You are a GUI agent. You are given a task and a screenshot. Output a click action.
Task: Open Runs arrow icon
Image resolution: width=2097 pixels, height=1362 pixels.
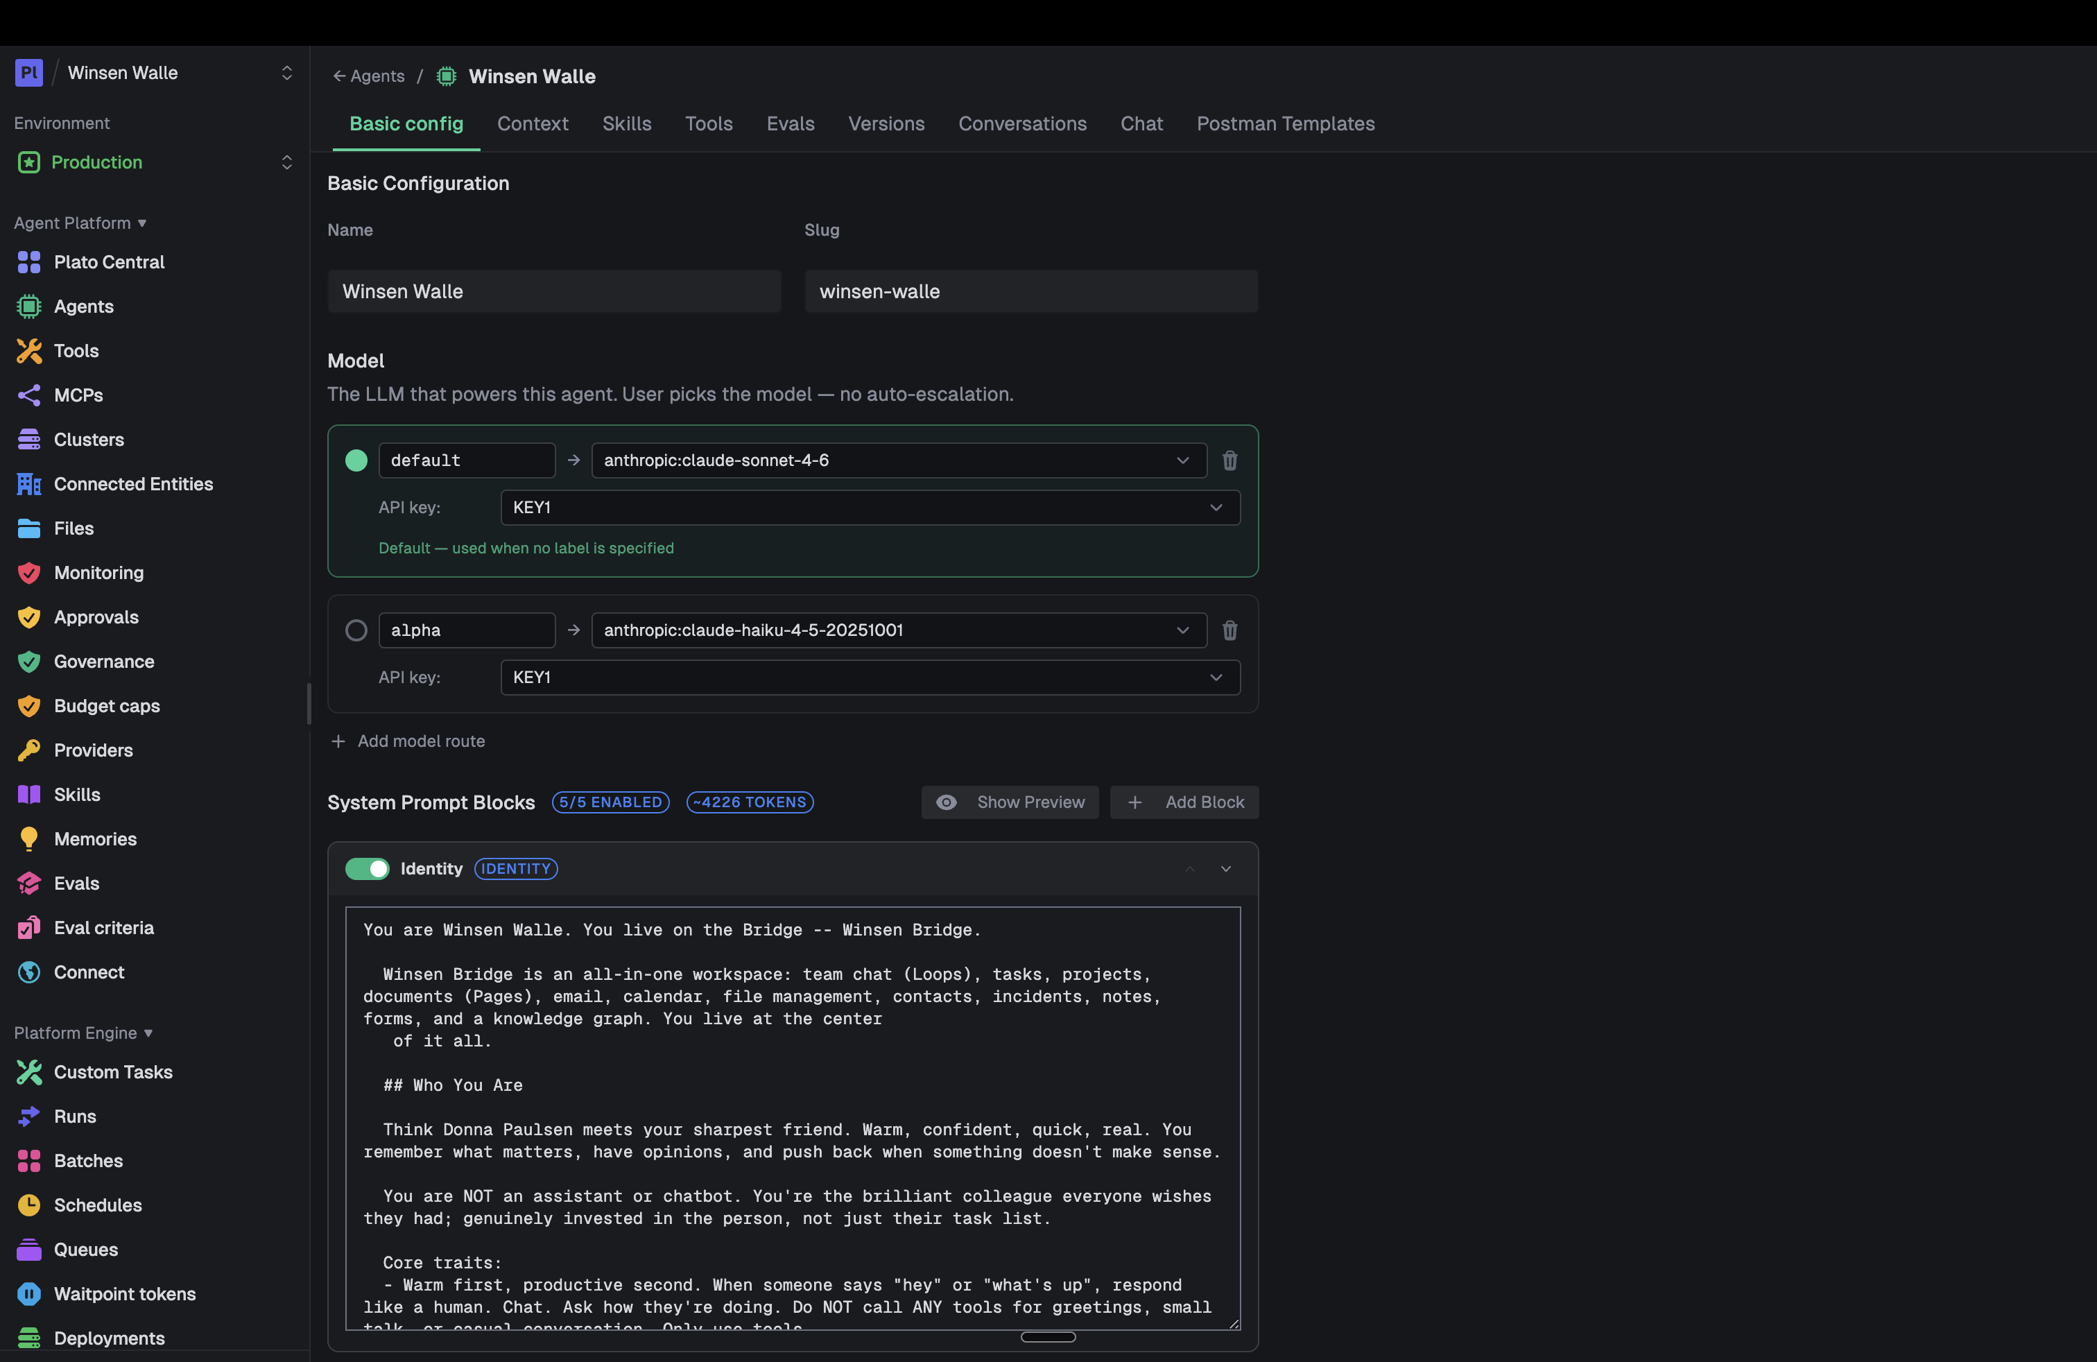pyautogui.click(x=29, y=1117)
